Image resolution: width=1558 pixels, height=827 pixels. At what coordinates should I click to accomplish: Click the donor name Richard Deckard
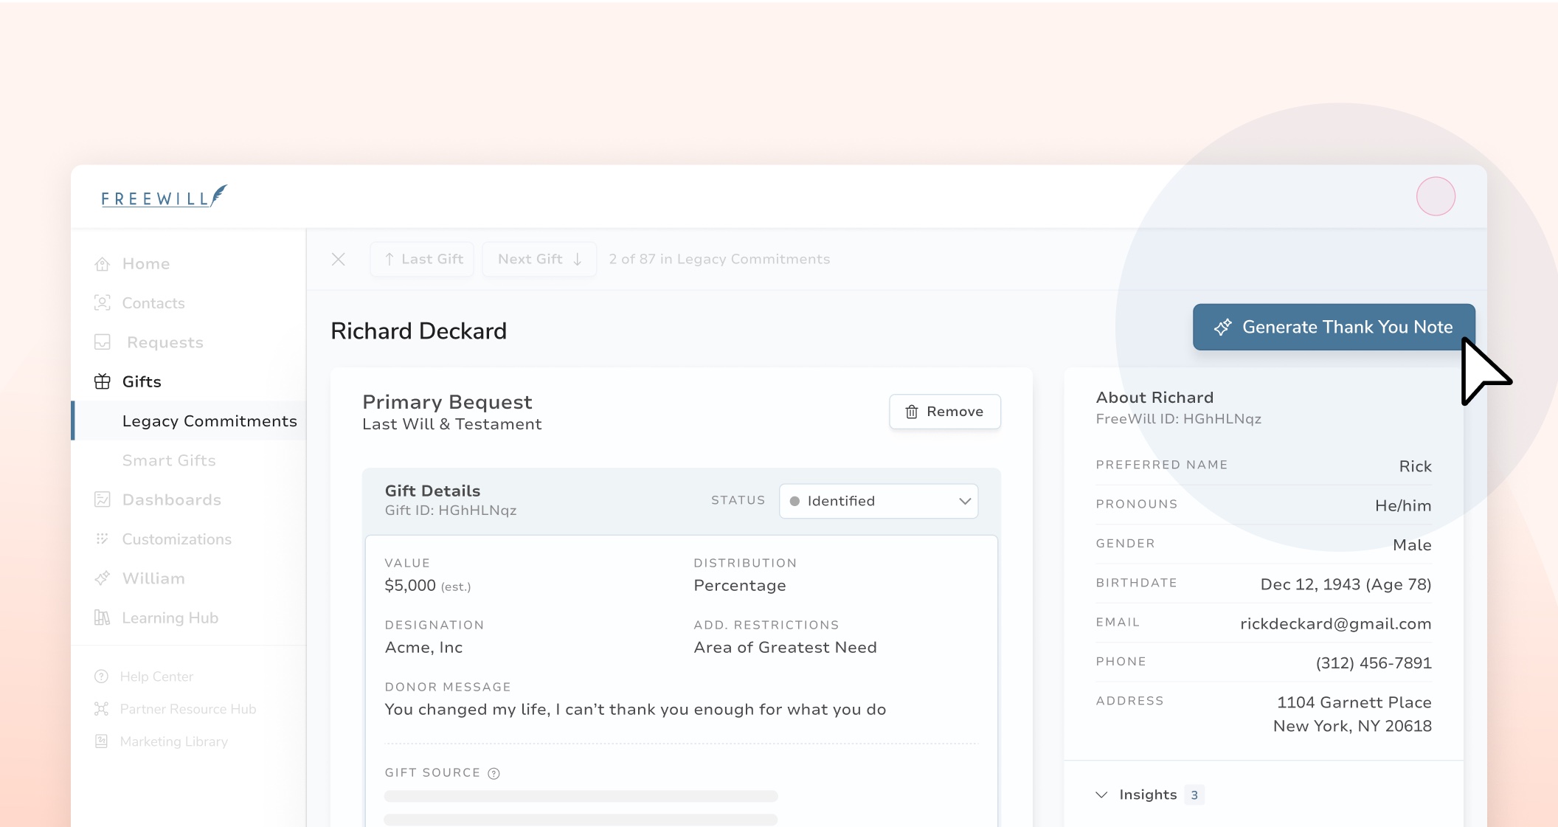[418, 331]
